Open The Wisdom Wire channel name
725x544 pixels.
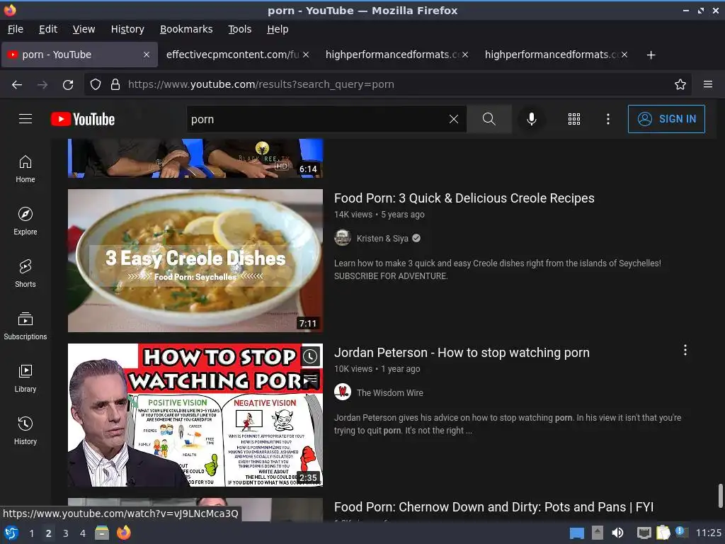point(390,392)
